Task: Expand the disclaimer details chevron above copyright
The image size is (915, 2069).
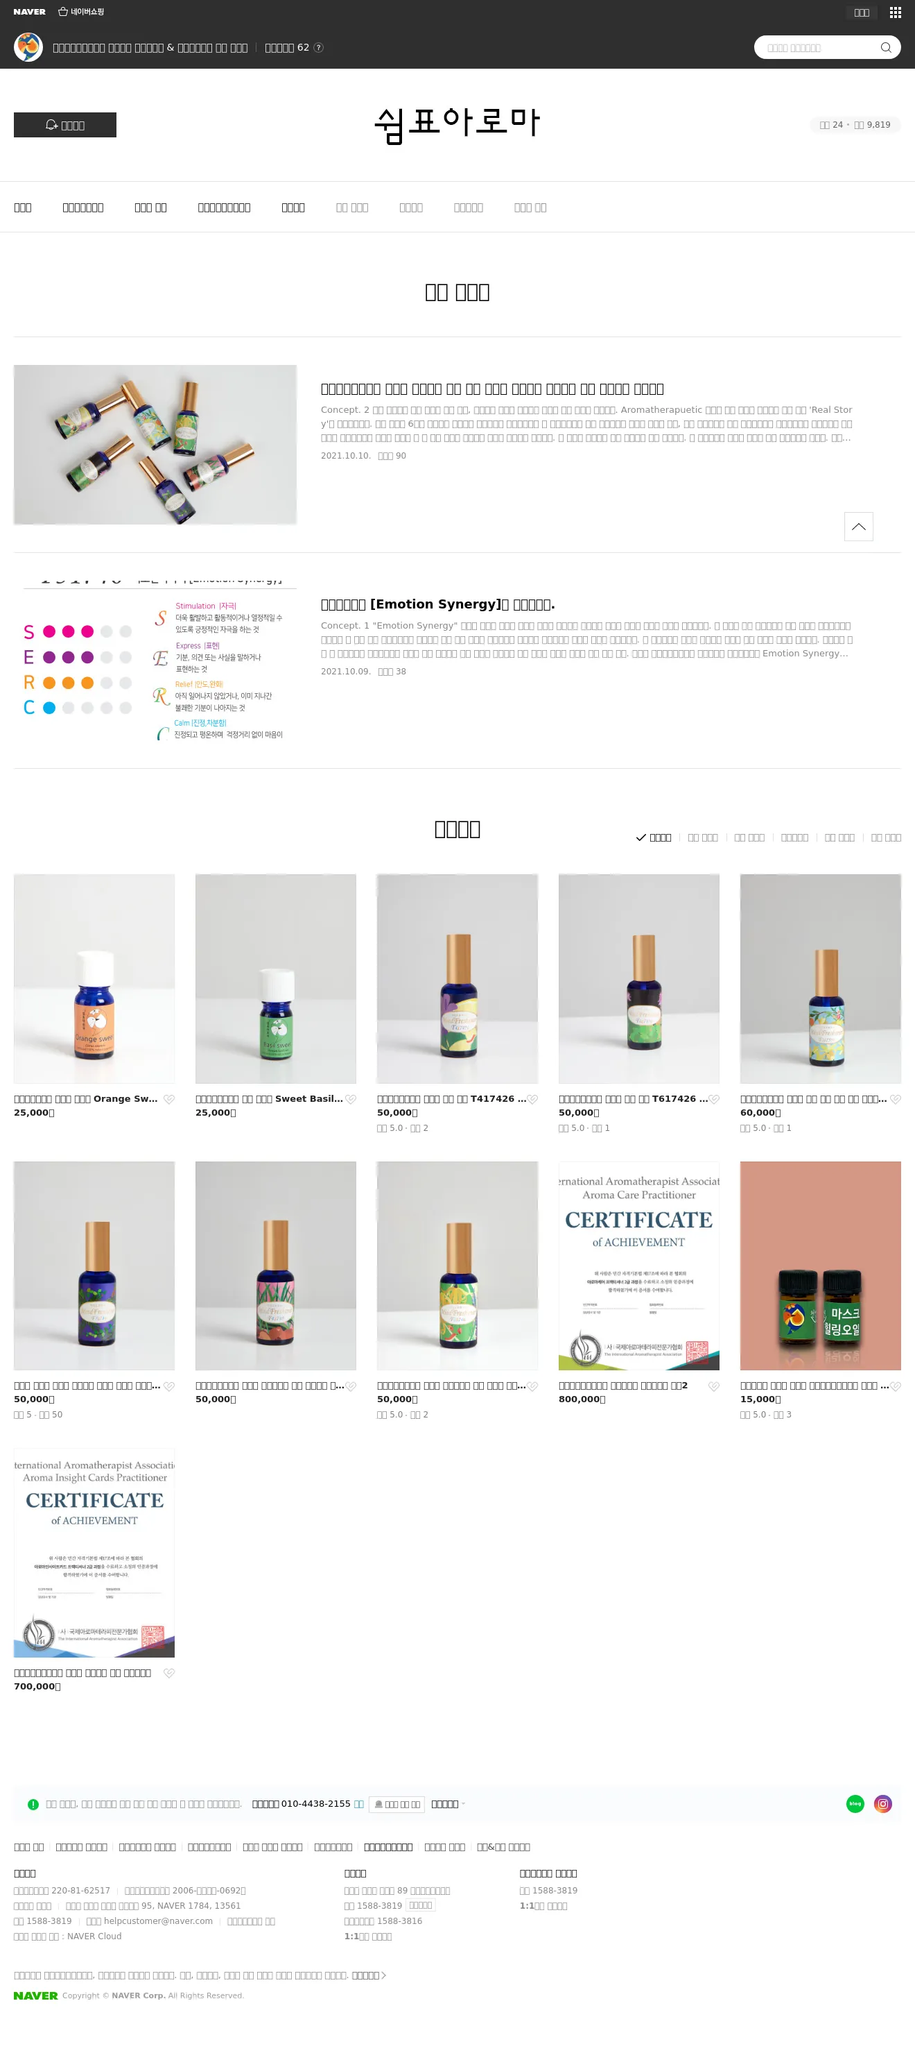Action: pyautogui.click(x=369, y=1974)
